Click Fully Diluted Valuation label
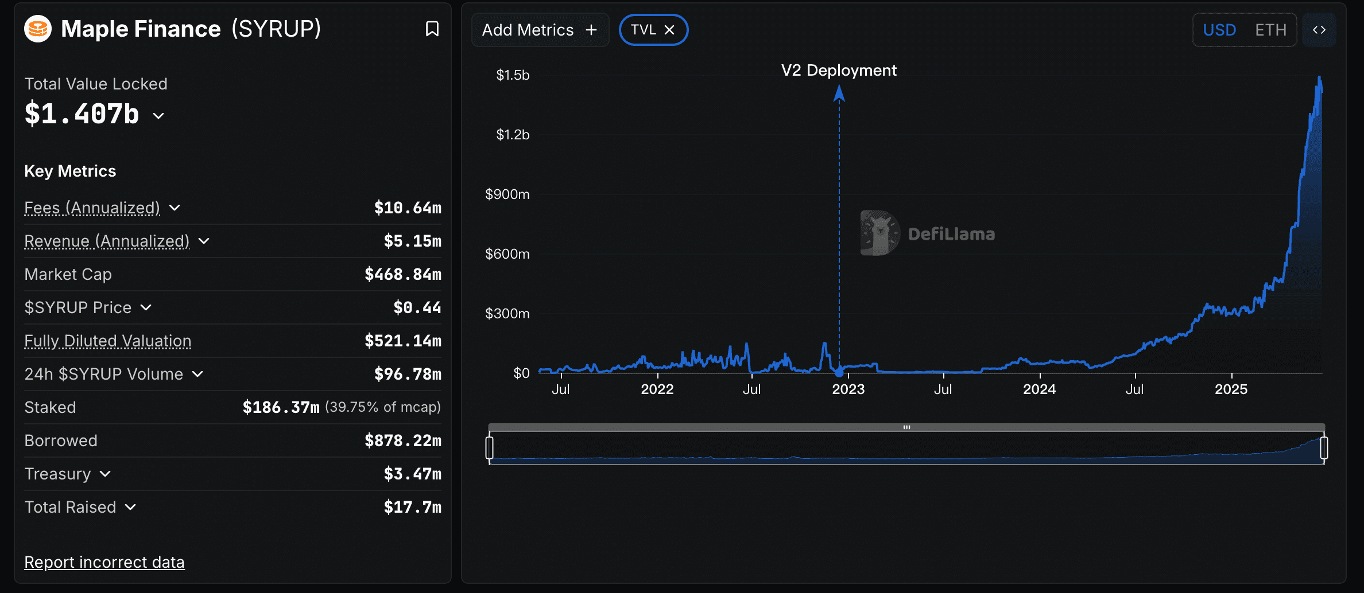 (107, 341)
